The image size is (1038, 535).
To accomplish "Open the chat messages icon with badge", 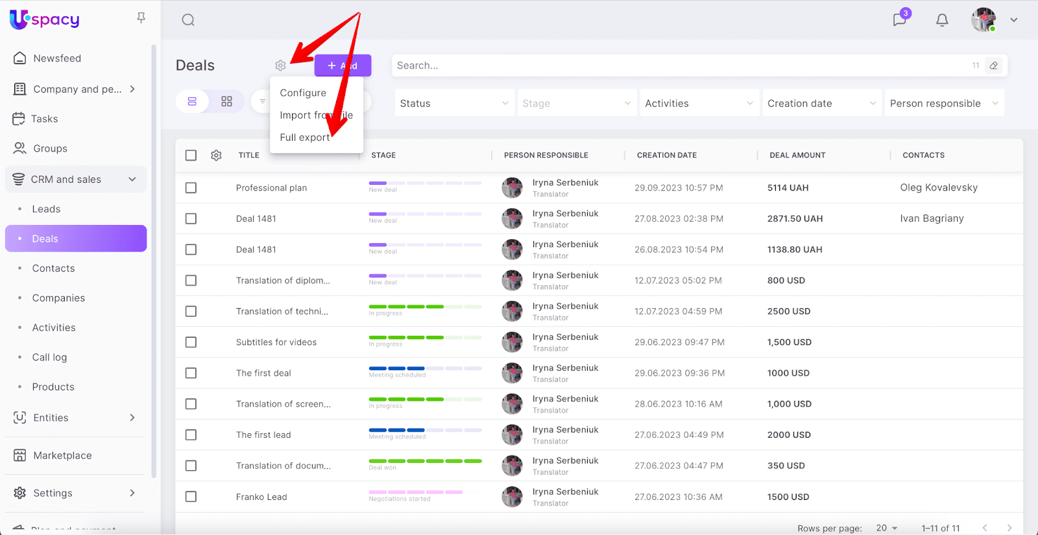I will click(x=899, y=19).
